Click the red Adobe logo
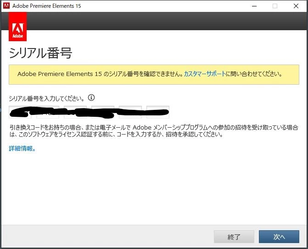The height and width of the screenshot is (249, 308). pos(18,27)
